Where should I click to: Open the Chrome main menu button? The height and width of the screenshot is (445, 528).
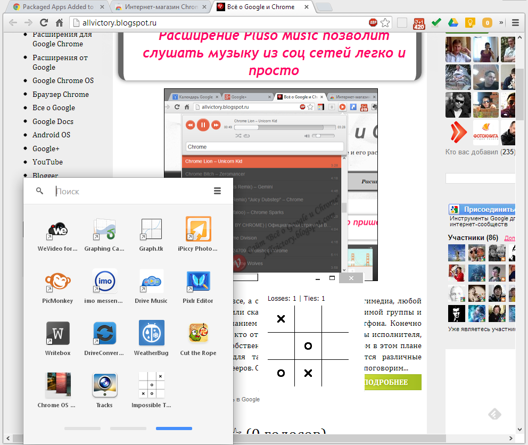tap(515, 22)
